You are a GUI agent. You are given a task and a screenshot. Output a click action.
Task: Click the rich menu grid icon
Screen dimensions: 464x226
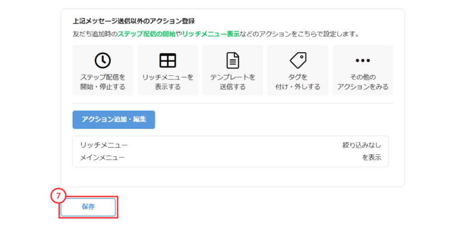pos(168,60)
